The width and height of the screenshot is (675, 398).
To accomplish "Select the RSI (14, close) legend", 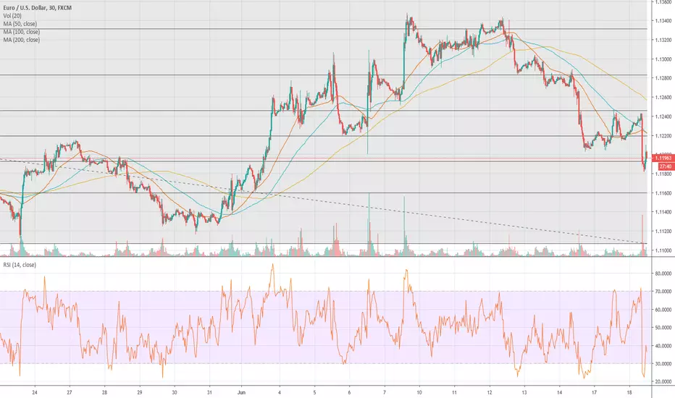I will (x=20, y=265).
